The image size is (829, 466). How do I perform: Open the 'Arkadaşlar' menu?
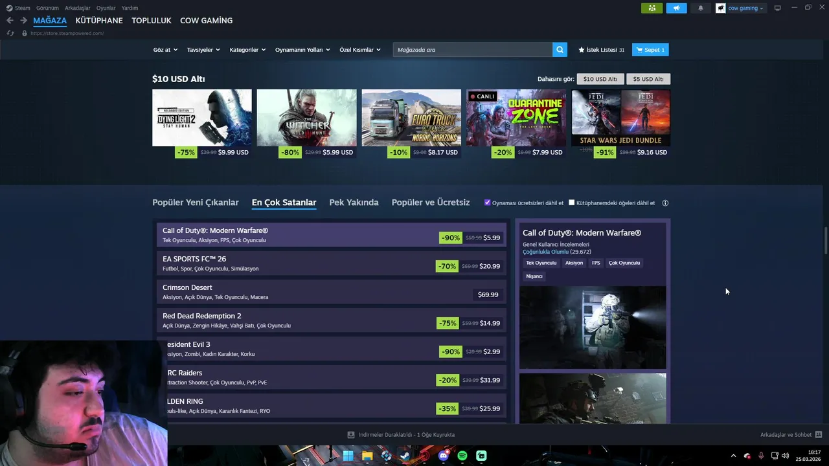[x=78, y=8]
